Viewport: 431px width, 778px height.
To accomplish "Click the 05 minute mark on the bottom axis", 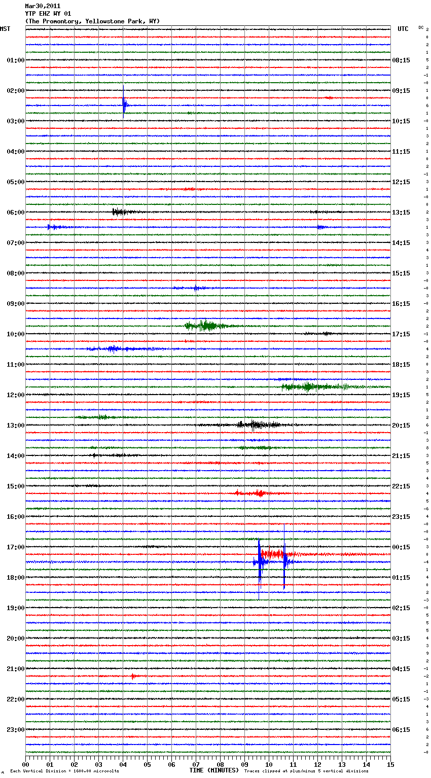I will click(147, 764).
